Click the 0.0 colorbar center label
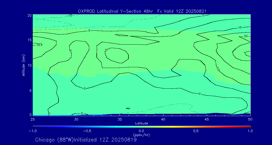272x145 pixels. point(141,131)
